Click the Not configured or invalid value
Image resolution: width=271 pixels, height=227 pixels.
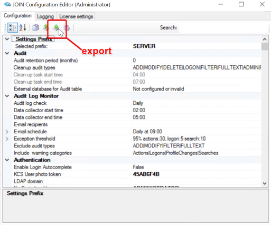158,89
